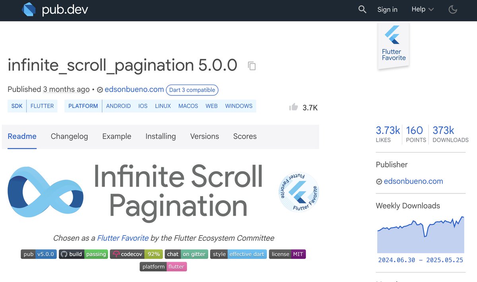Open edsonbueno.com under Publisher heading
The width and height of the screenshot is (477, 282).
pyautogui.click(x=413, y=181)
